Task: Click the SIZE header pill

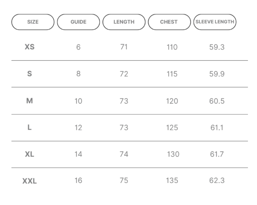Action: pos(33,22)
